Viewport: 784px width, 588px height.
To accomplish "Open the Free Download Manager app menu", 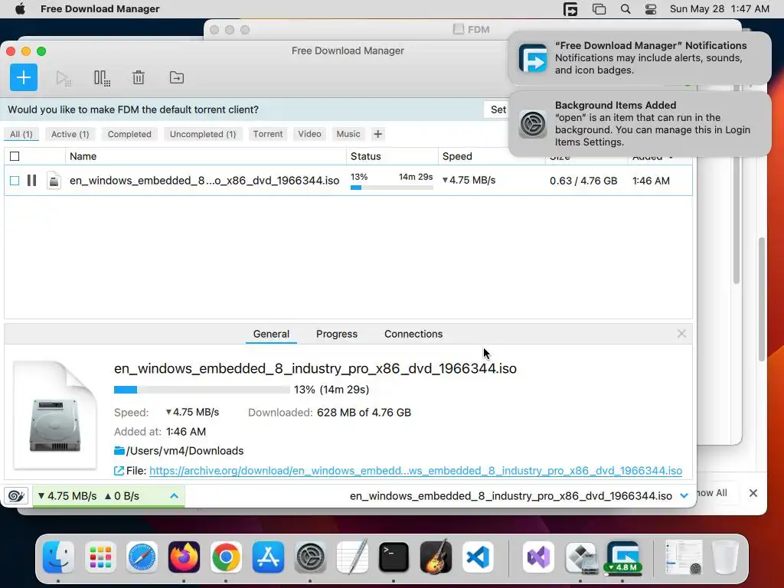I will click(100, 9).
